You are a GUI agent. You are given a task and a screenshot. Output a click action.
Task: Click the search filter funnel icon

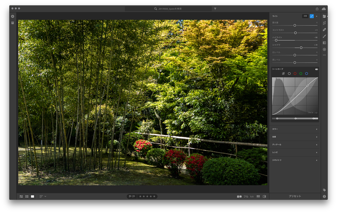point(215,9)
